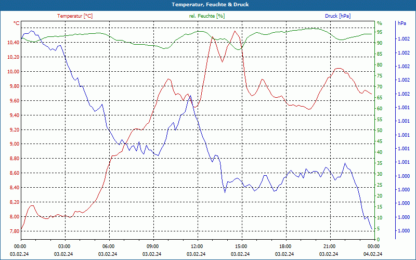Click green humidity axis value '55'

tap(380, 120)
